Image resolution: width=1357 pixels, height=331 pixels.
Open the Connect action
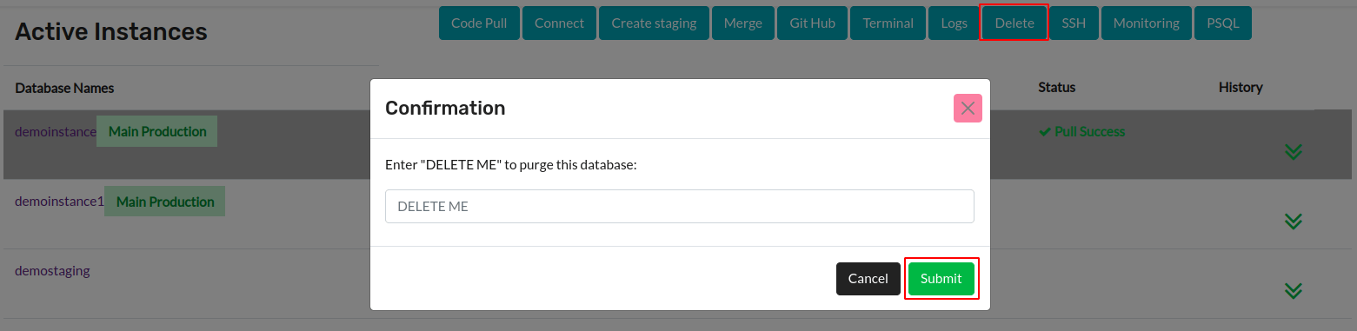559,23
